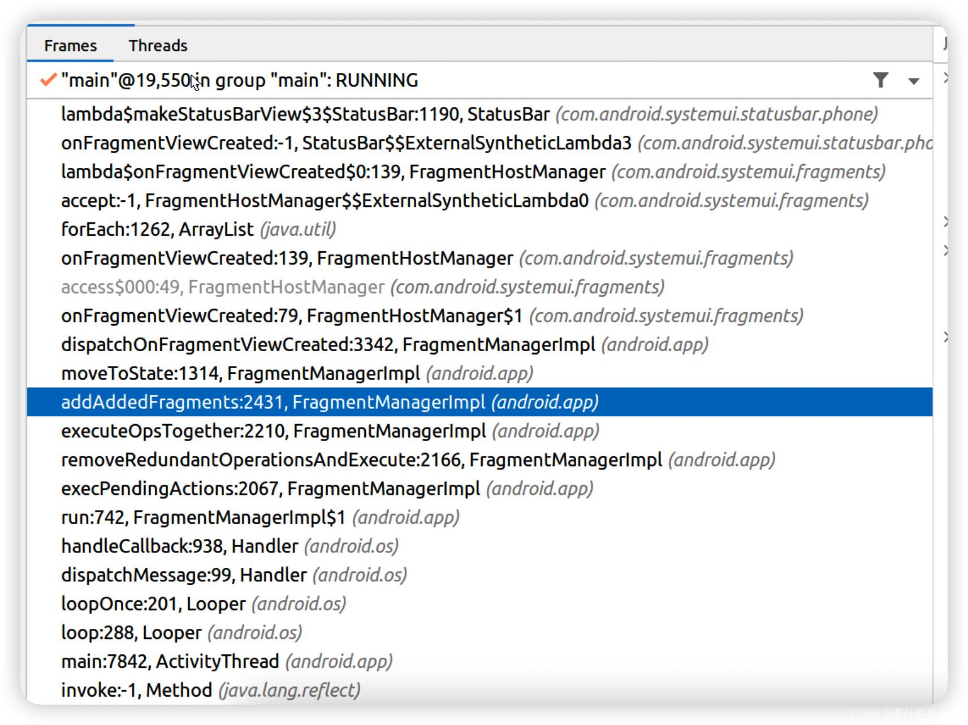
Task: Select frame onFragmentViewCreated:139, FragmentHostManager
Action: [479, 258]
